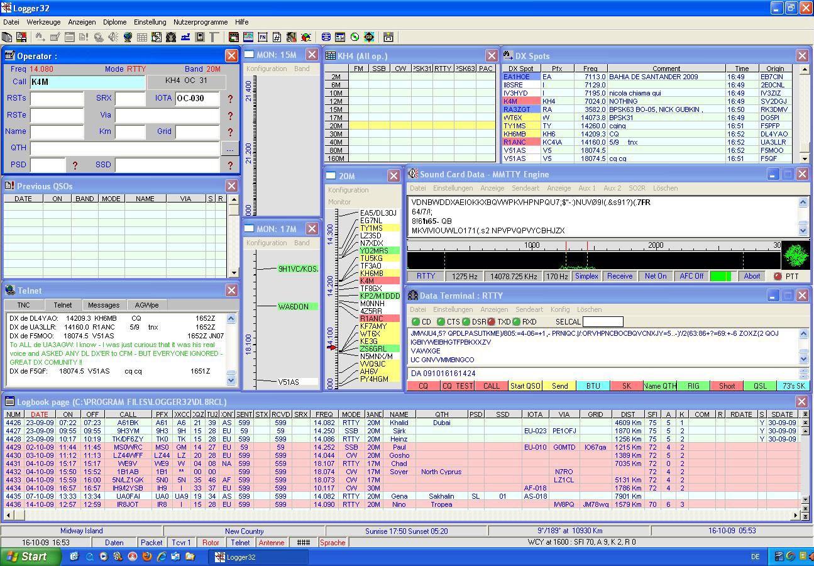814x566 pixels.
Task: Open the Diplome menu in the menu bar
Action: pos(114,22)
